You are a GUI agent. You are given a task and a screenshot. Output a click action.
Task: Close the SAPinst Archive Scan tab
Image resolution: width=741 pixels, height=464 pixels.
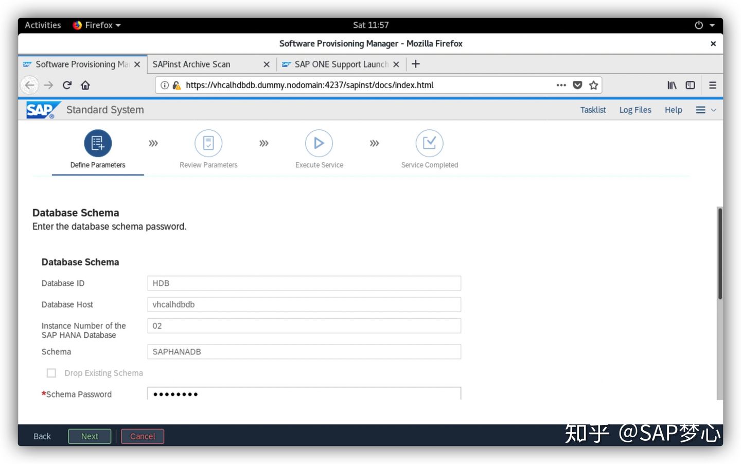267,64
